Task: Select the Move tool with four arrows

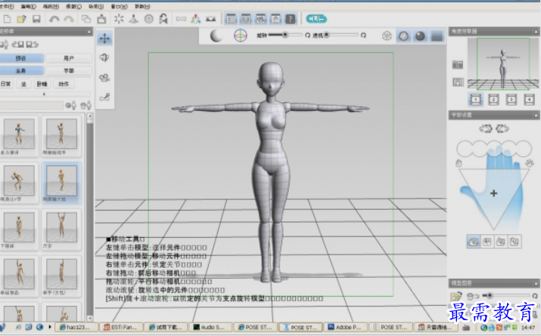Action: tap(104, 39)
